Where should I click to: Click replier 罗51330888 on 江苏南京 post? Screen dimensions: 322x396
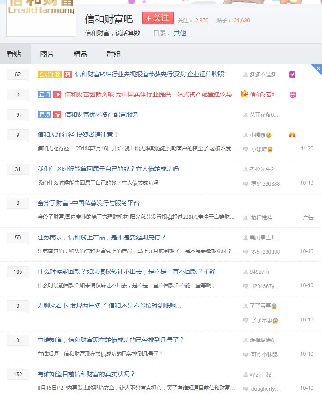[265, 252]
